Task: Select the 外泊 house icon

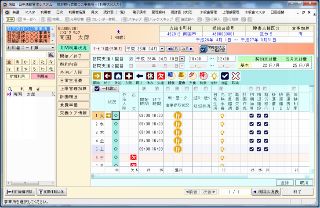Action: [x=118, y=75]
